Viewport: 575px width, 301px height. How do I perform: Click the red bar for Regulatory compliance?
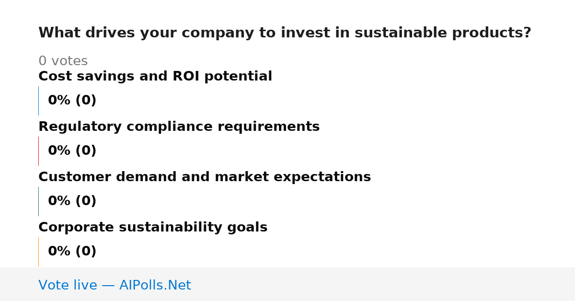click(x=39, y=151)
